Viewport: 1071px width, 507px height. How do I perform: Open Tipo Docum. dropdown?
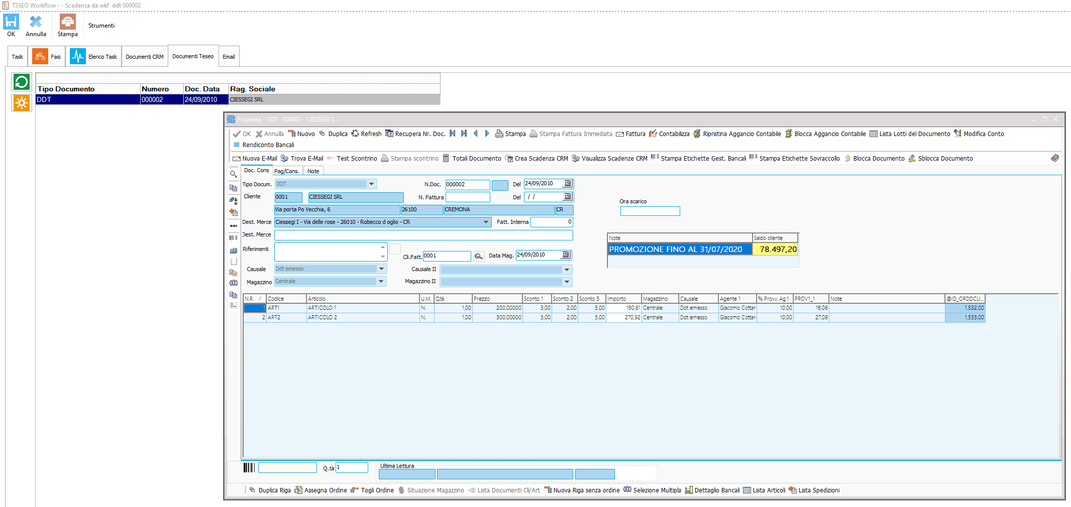[x=372, y=184]
